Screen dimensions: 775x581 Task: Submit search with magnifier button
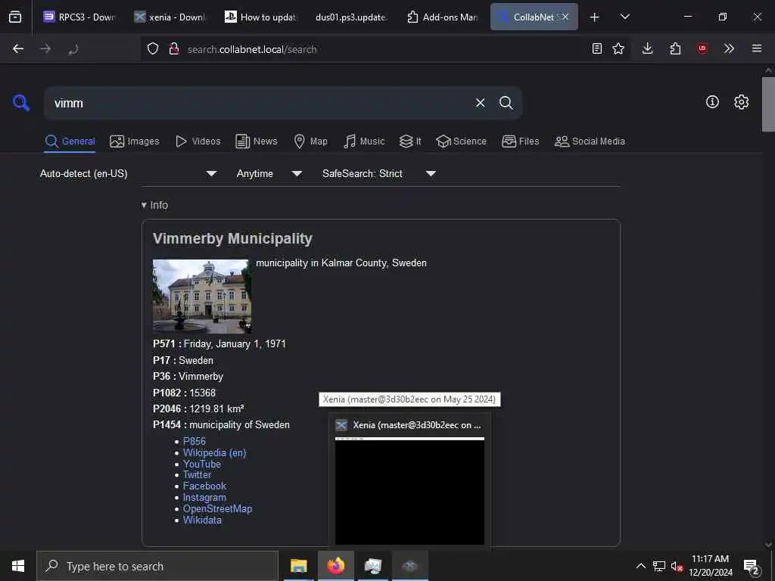(506, 103)
